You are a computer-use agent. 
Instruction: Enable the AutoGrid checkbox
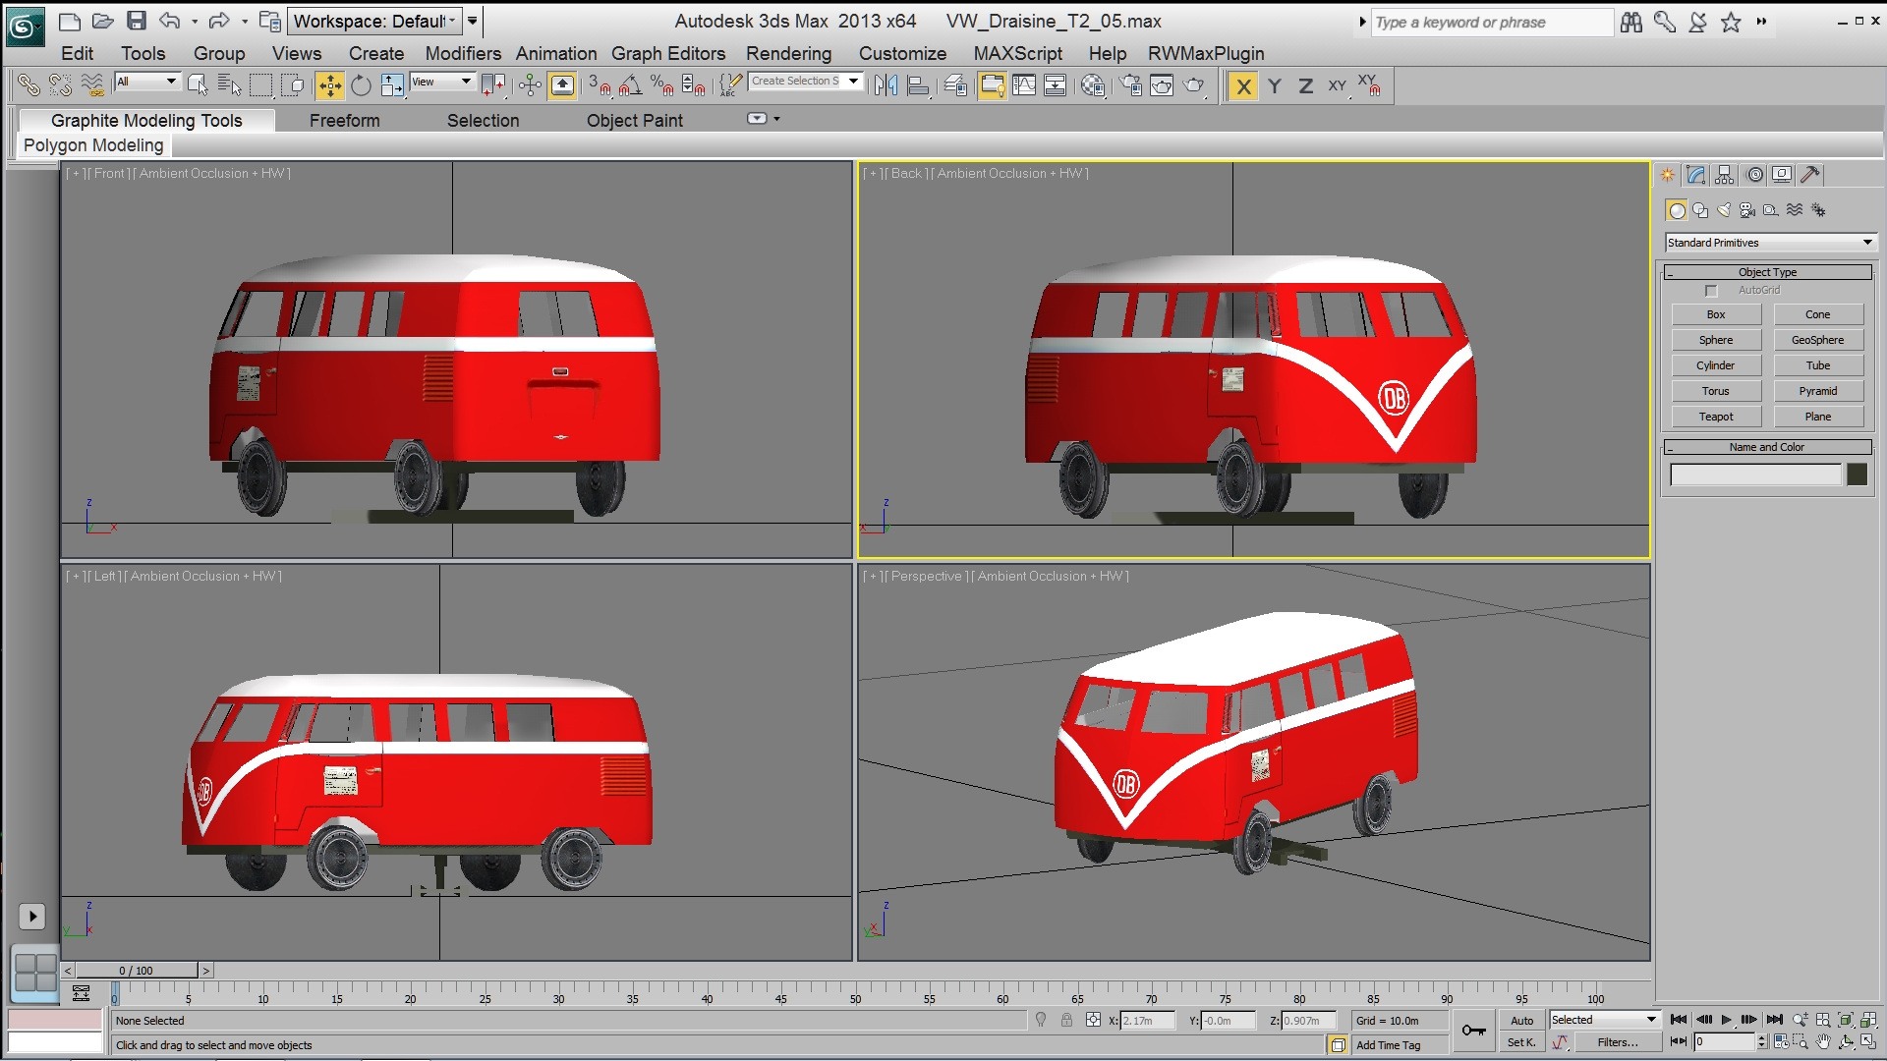[x=1711, y=291]
